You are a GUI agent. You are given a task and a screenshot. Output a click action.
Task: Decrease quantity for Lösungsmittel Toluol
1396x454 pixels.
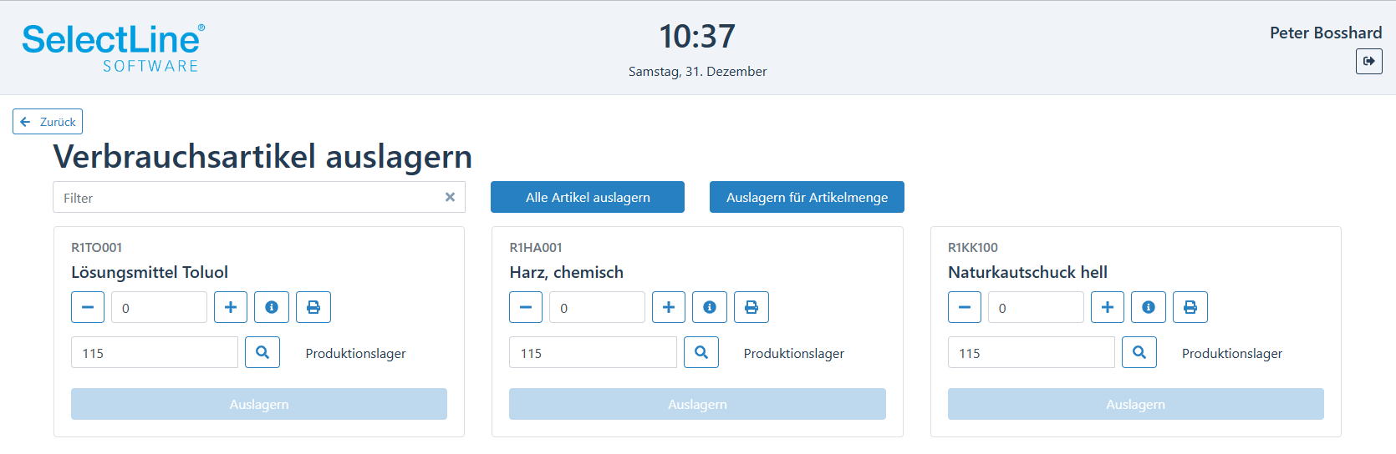[x=88, y=307]
